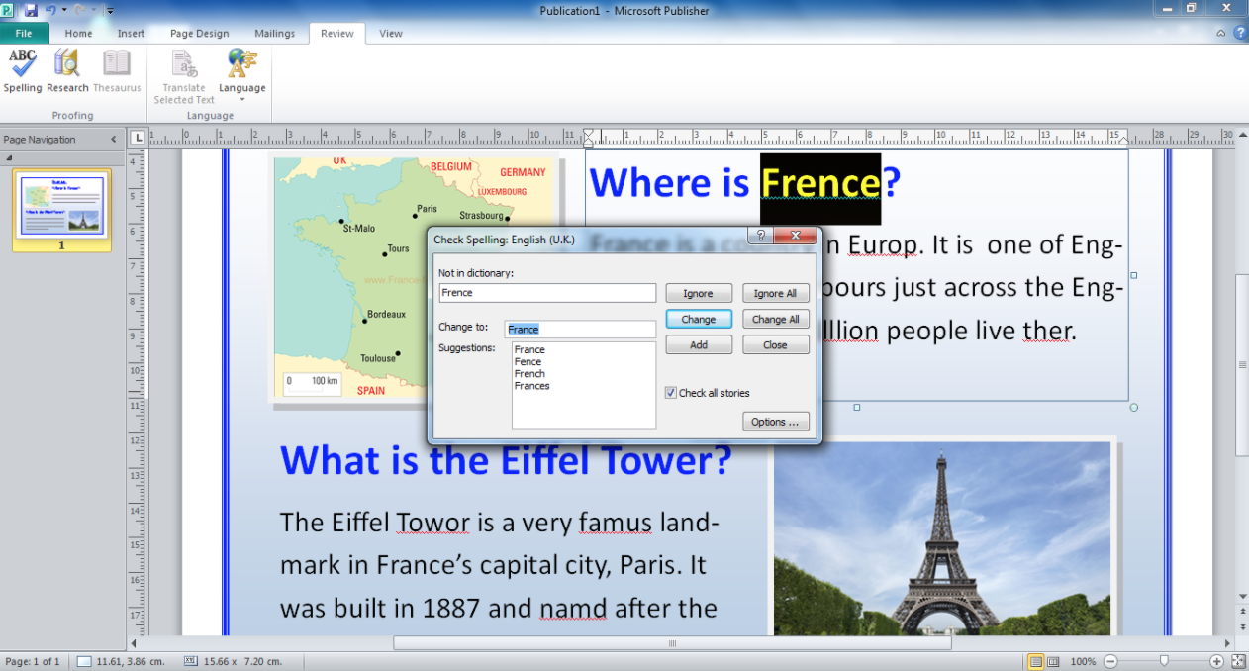Switch to two-page spread view
Viewport: 1249px width, 671px height.
click(x=1053, y=661)
